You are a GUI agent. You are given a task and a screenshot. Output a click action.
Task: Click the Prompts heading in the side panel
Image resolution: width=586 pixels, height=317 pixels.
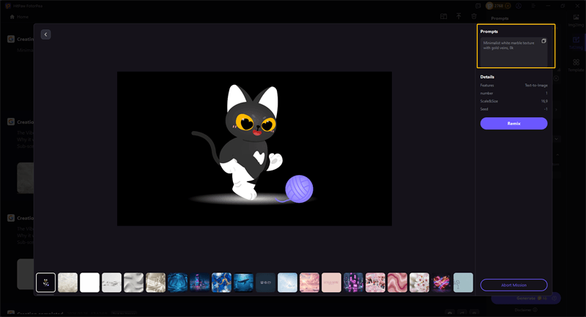(x=489, y=31)
